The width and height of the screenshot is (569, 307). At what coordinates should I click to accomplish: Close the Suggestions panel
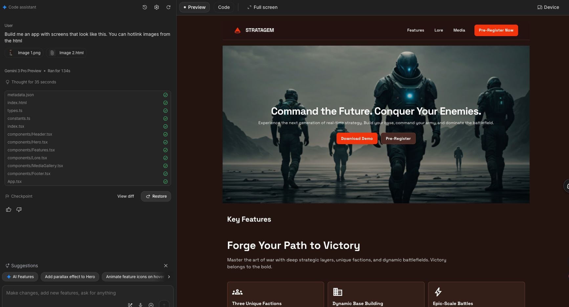pyautogui.click(x=166, y=266)
